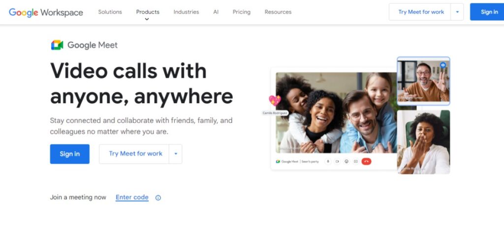Click the Sign in button under the headline
The width and height of the screenshot is (504, 229).
[x=70, y=154]
